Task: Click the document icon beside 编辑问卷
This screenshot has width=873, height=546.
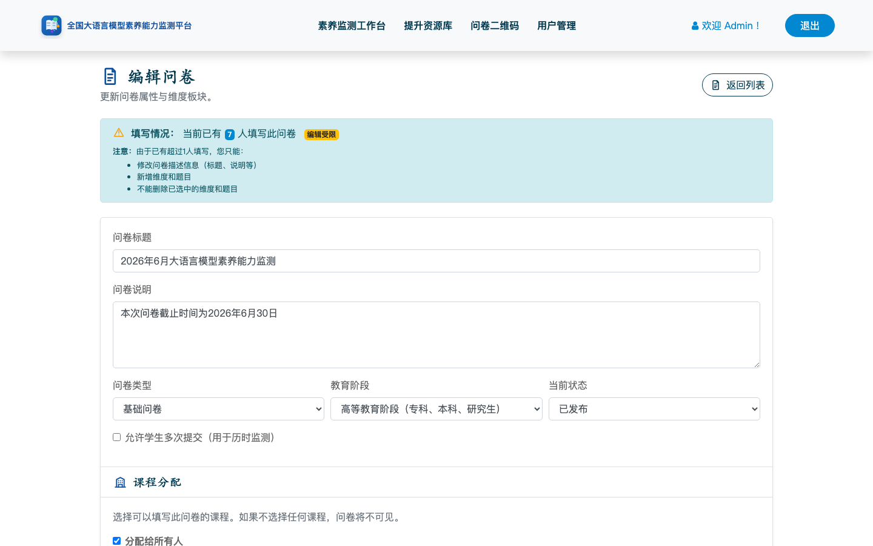Action: [110, 76]
